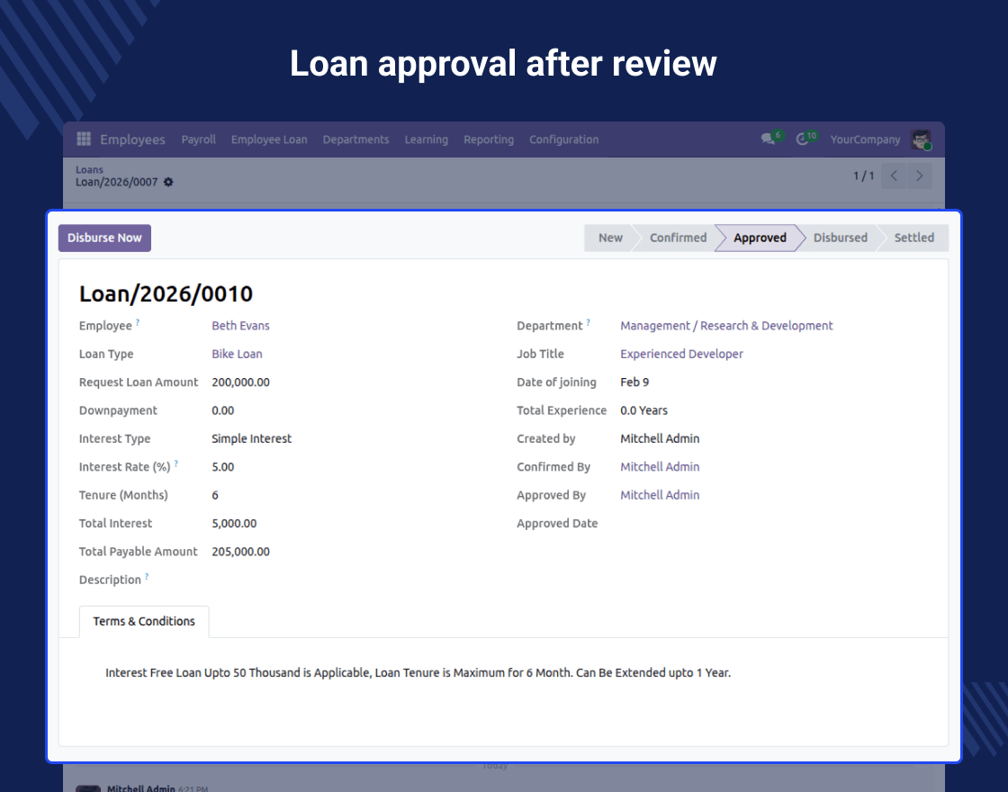Click the Disburse Now button

[104, 238]
